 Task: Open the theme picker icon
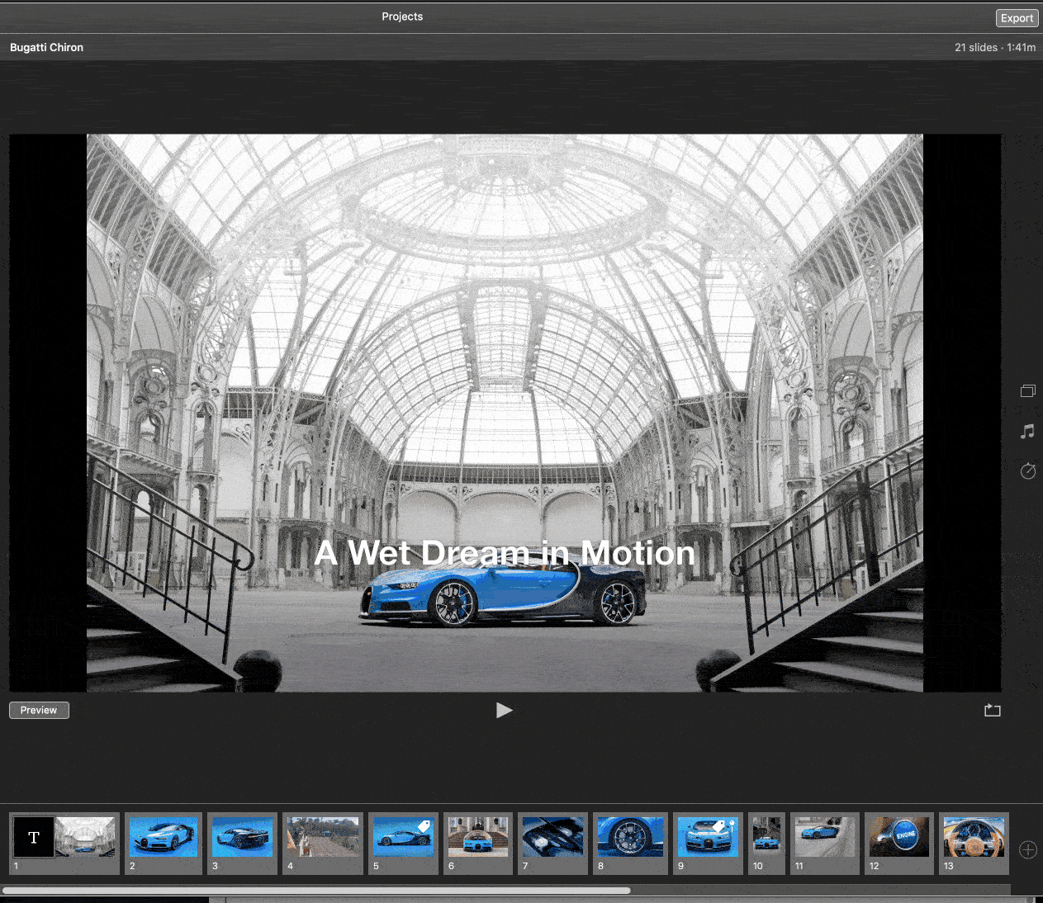pos(1027,391)
